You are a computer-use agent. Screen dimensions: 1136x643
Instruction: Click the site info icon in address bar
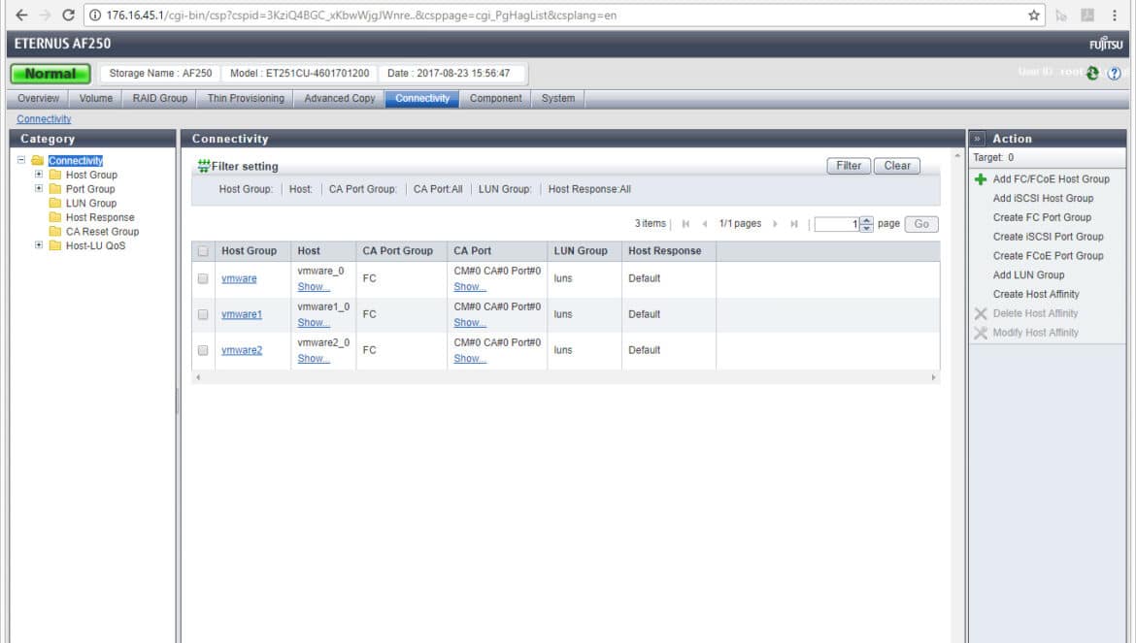95,16
